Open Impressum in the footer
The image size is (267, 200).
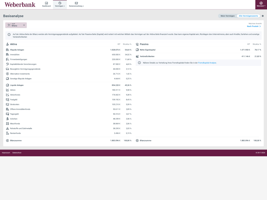point(6,153)
